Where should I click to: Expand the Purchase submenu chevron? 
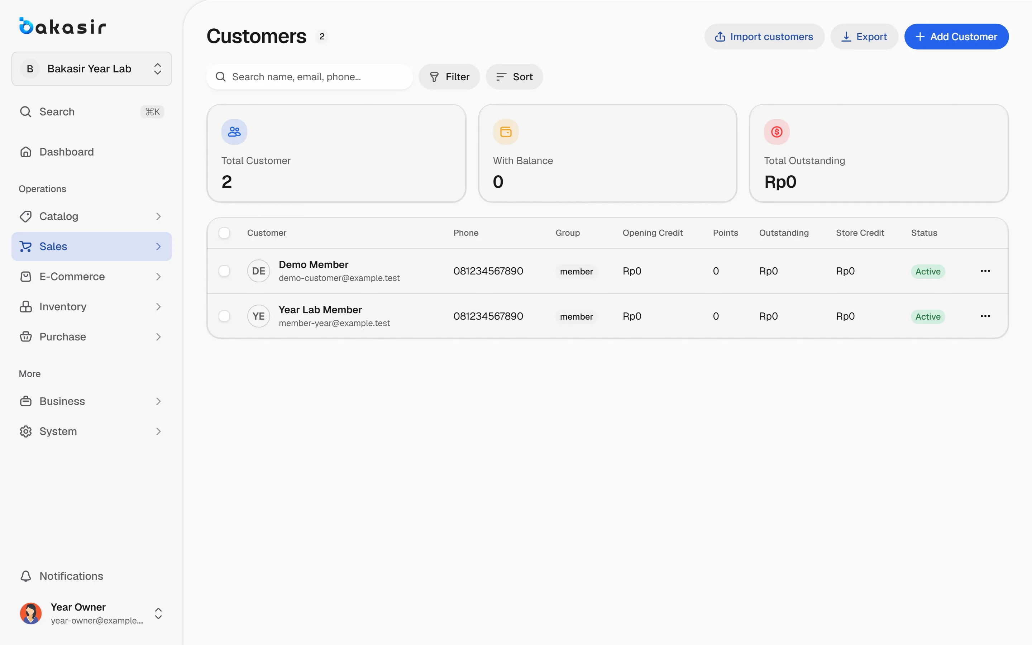(x=158, y=336)
